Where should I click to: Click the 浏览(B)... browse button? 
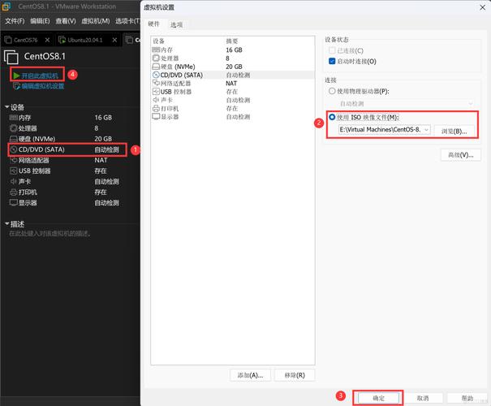click(x=454, y=132)
